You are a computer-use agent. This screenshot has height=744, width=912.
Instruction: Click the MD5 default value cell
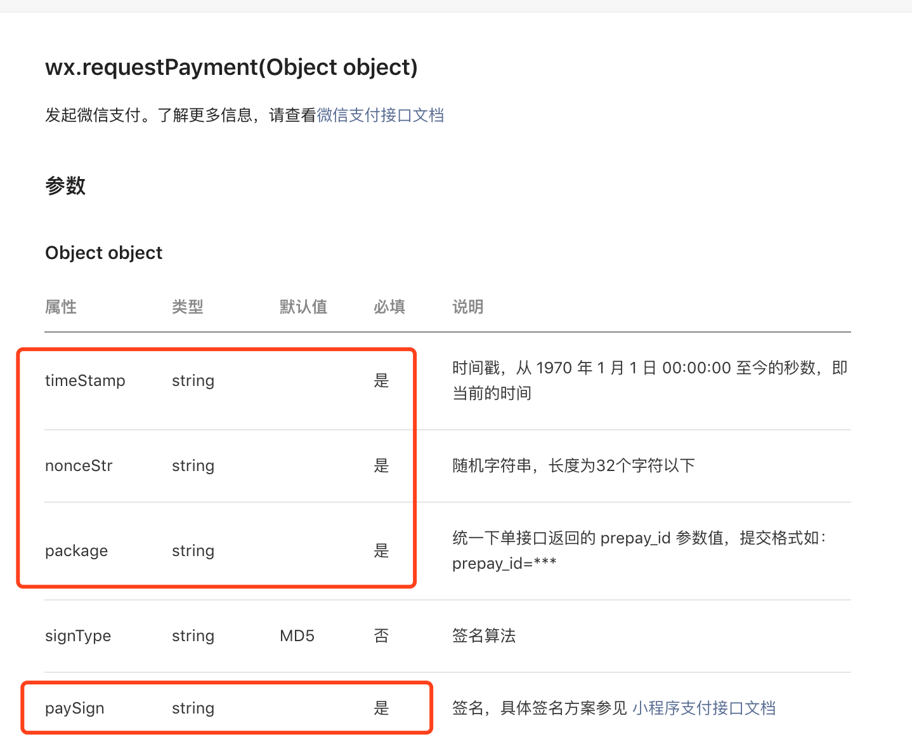(x=297, y=635)
